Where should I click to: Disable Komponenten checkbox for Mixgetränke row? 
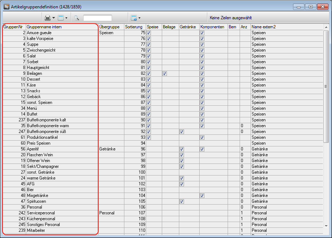202,195
